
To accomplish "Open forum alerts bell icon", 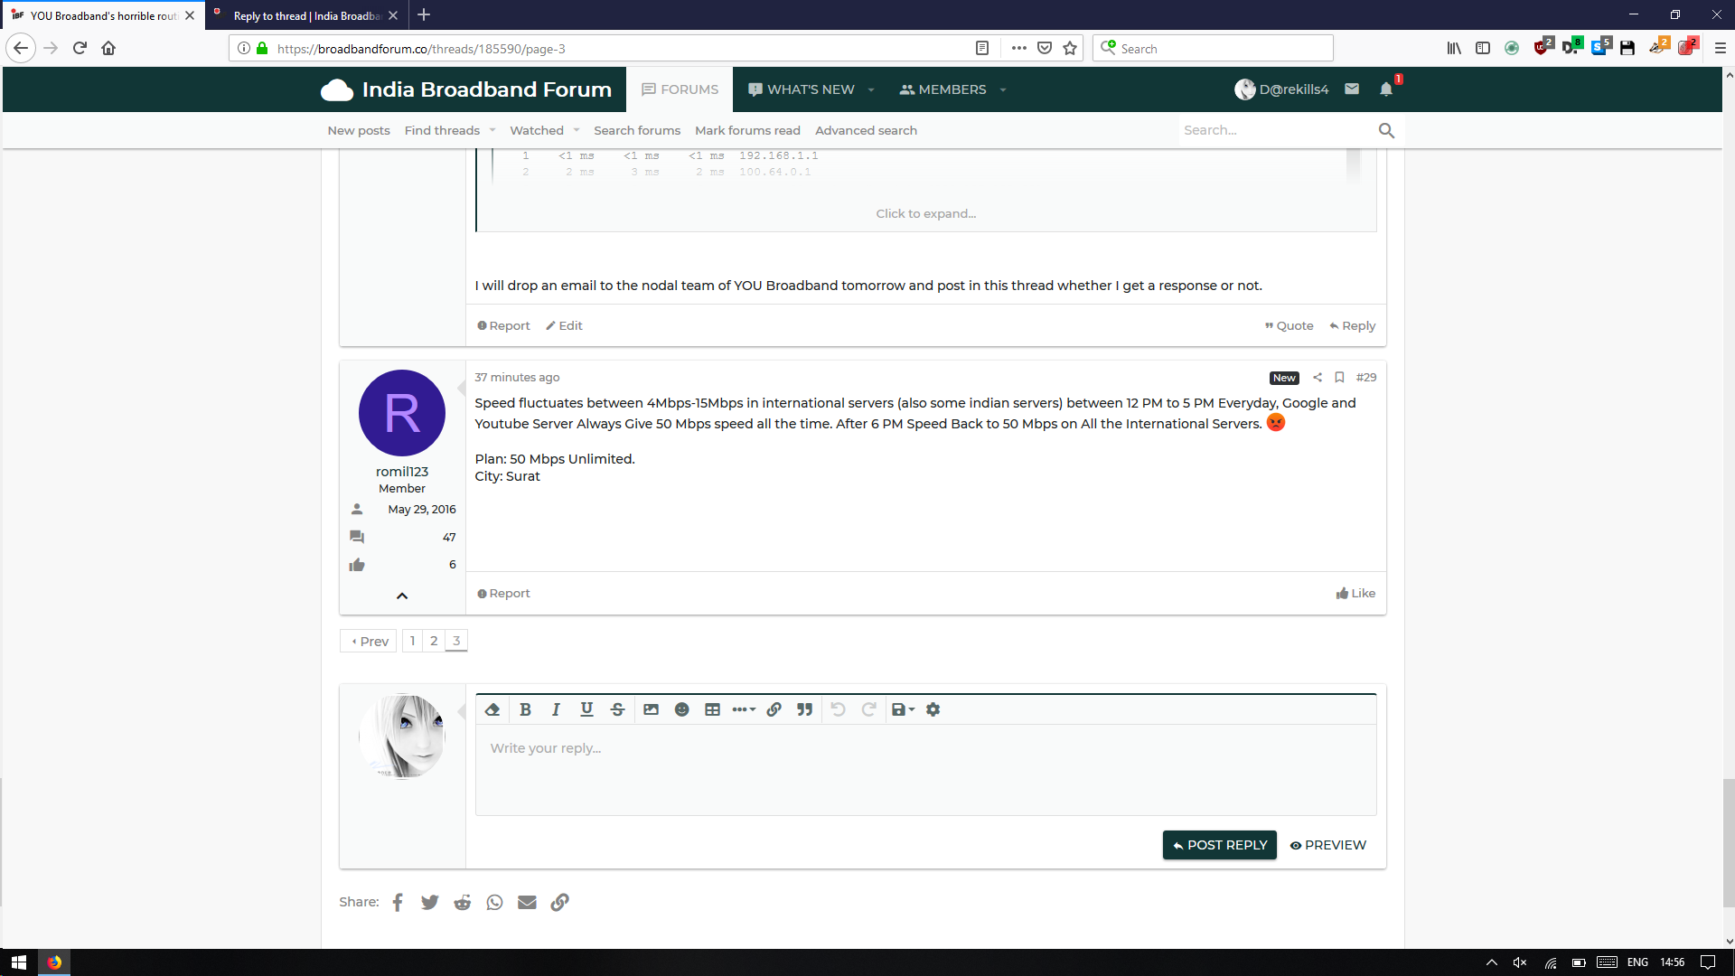I will [1386, 89].
